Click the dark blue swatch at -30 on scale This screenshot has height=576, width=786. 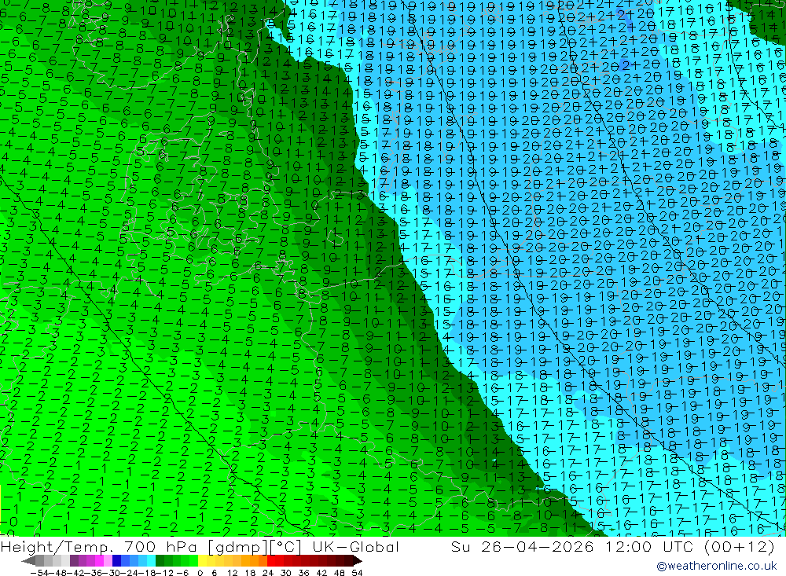(116, 561)
